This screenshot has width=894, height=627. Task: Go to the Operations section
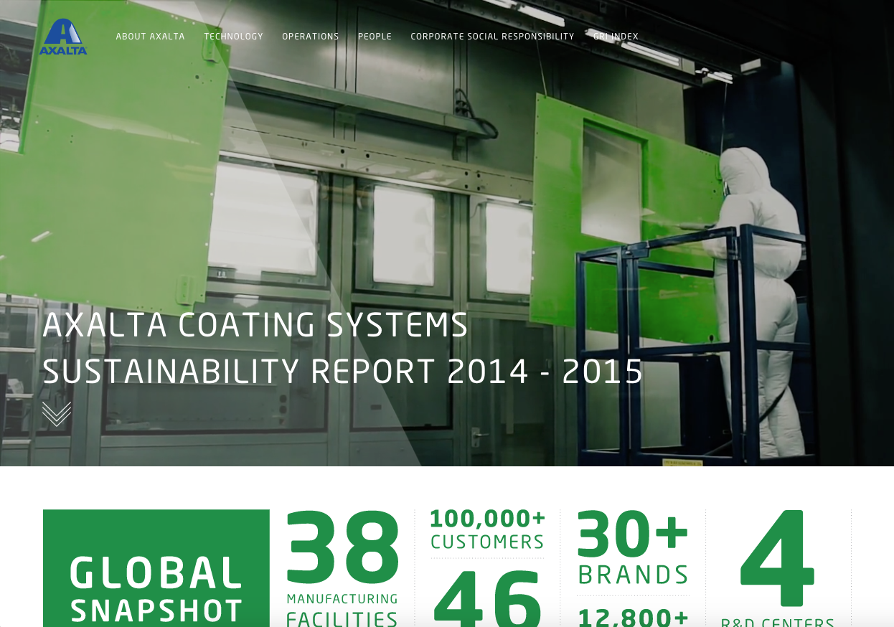pos(311,37)
